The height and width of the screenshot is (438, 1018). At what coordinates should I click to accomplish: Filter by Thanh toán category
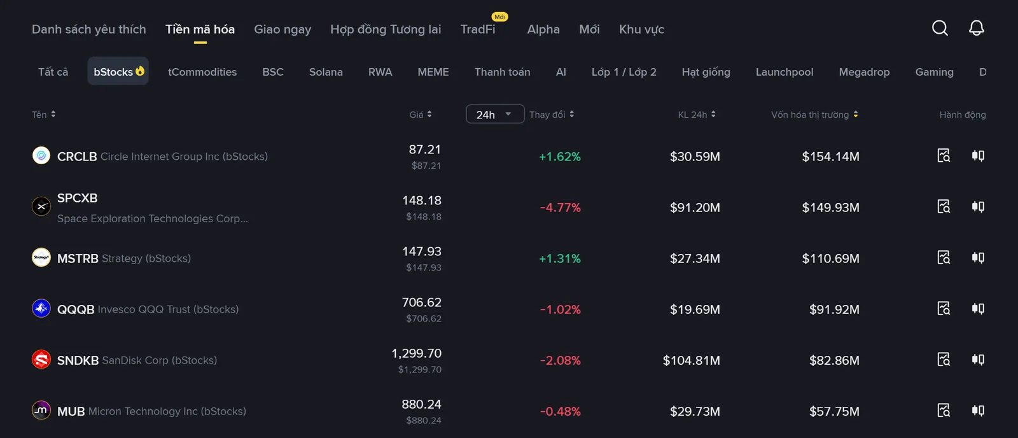point(503,72)
